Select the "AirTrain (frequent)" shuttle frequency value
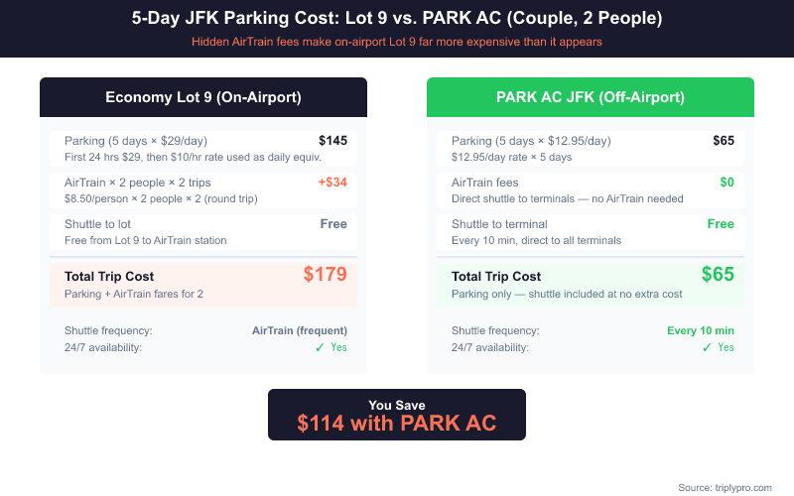 click(300, 330)
